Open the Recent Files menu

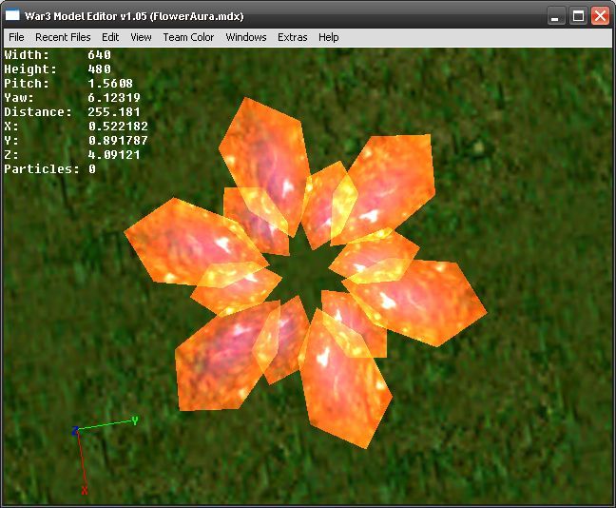pyautogui.click(x=63, y=37)
